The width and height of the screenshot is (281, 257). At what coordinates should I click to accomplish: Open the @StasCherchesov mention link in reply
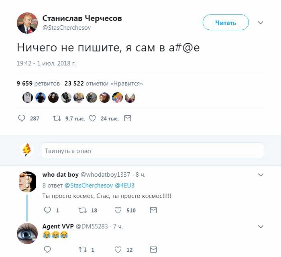coord(89,185)
